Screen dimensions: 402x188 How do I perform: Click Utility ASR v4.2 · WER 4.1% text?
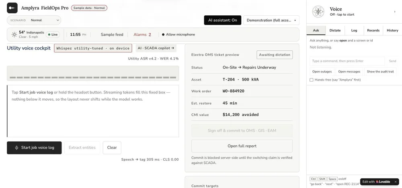[153, 58]
